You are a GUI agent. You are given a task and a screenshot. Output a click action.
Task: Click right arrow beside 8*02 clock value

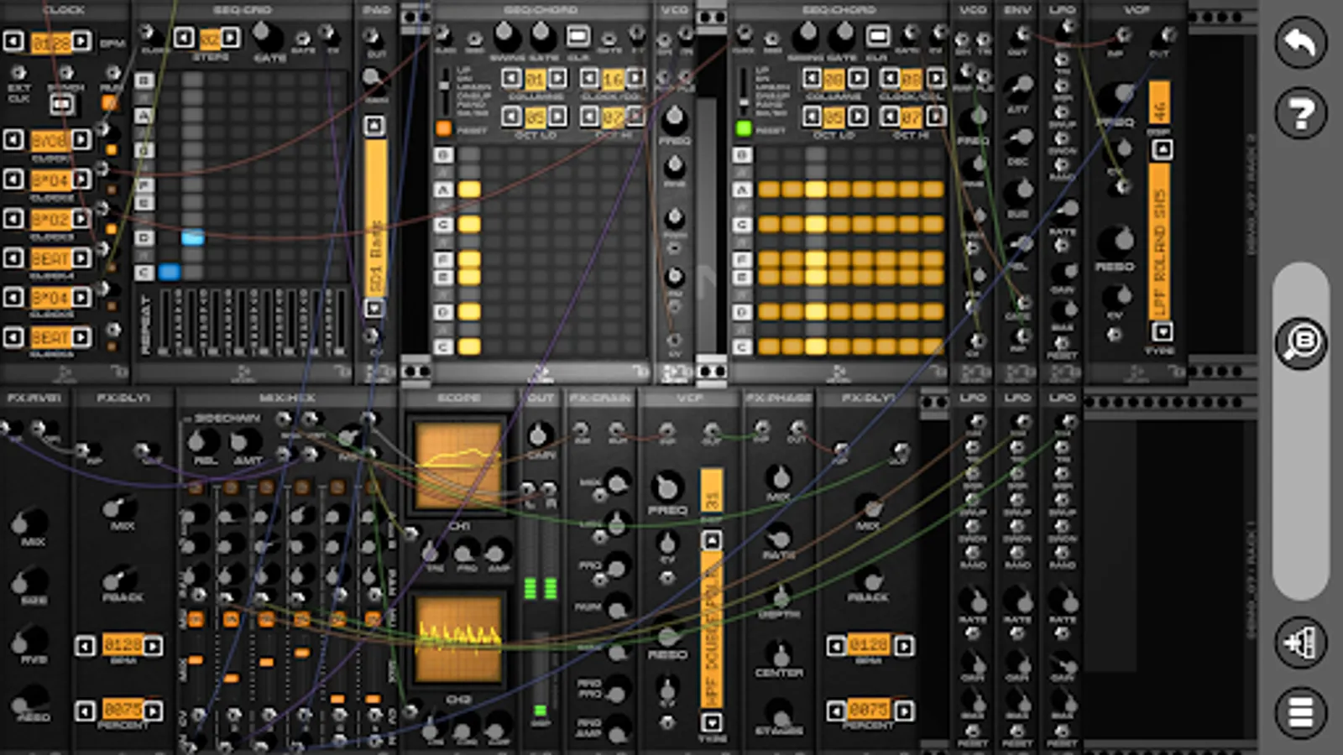[x=81, y=219]
